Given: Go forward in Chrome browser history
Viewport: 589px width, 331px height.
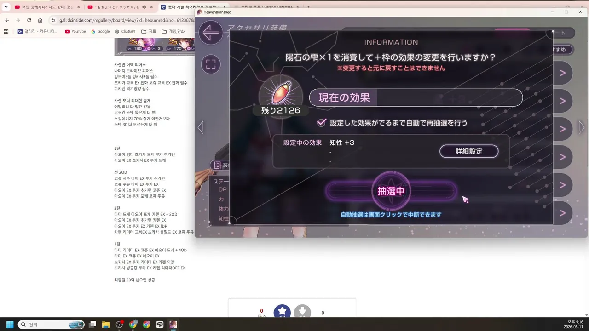Looking at the screenshot, I should coord(18,20).
